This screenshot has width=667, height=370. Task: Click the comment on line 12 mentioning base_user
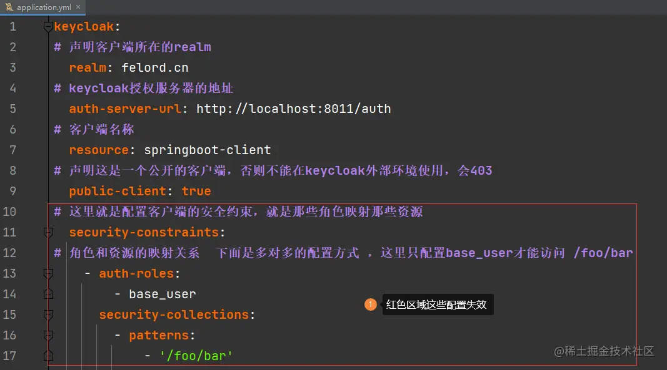343,253
